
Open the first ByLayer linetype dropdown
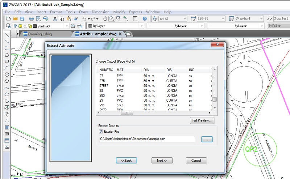pyautogui.click(x=202, y=26)
